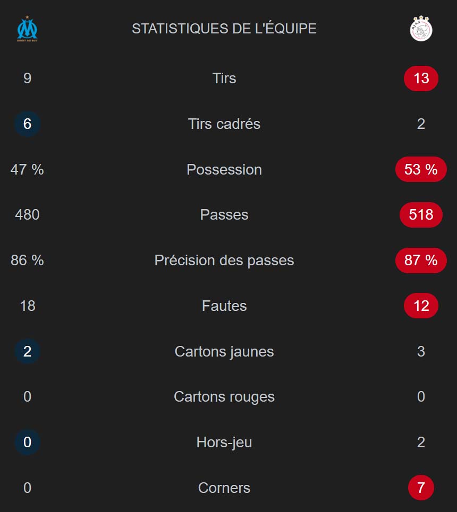Select the Tirs stat label
This screenshot has height=512, width=457.
[224, 79]
